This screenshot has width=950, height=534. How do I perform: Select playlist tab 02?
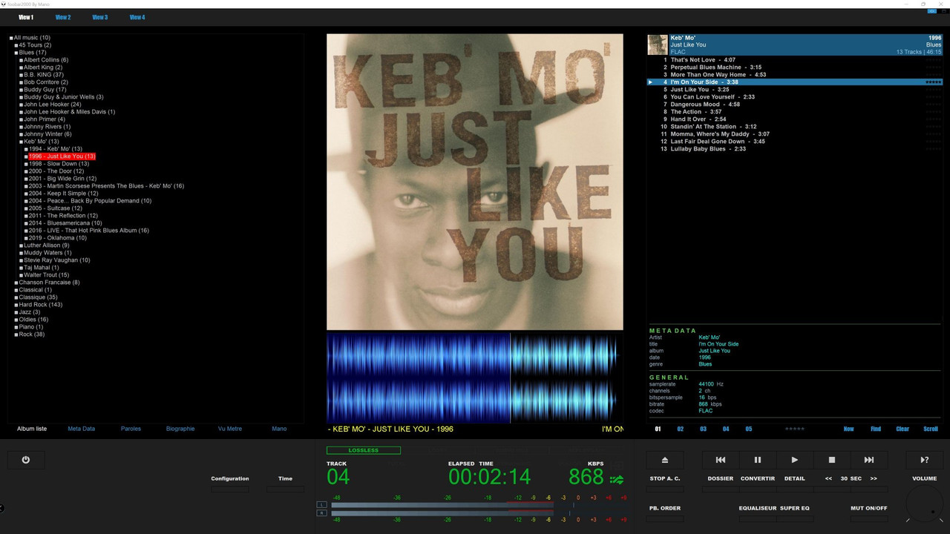681,429
